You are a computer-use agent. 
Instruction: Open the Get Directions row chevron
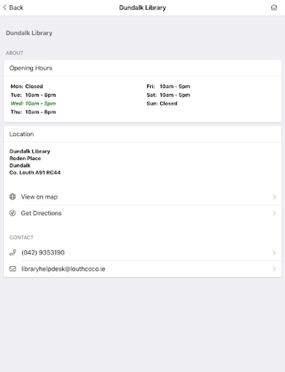pos(274,213)
